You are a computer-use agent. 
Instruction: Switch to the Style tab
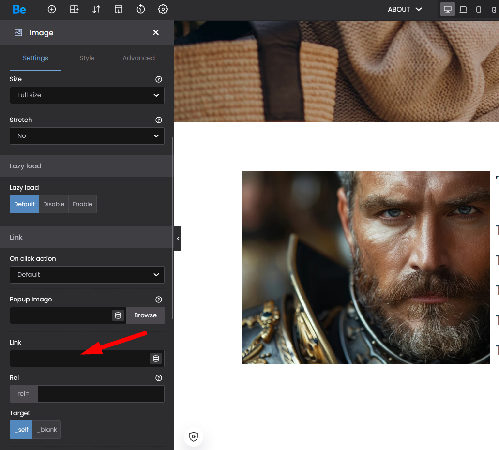pyautogui.click(x=87, y=58)
